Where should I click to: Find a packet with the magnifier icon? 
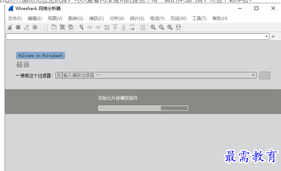pos(81,27)
